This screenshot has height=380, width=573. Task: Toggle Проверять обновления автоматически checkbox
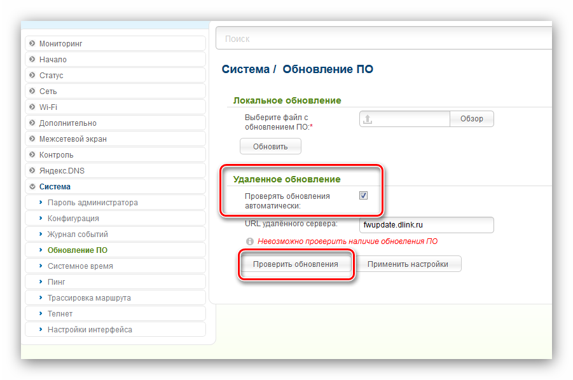point(363,195)
